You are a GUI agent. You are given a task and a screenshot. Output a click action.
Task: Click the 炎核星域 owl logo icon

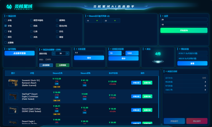9,6
